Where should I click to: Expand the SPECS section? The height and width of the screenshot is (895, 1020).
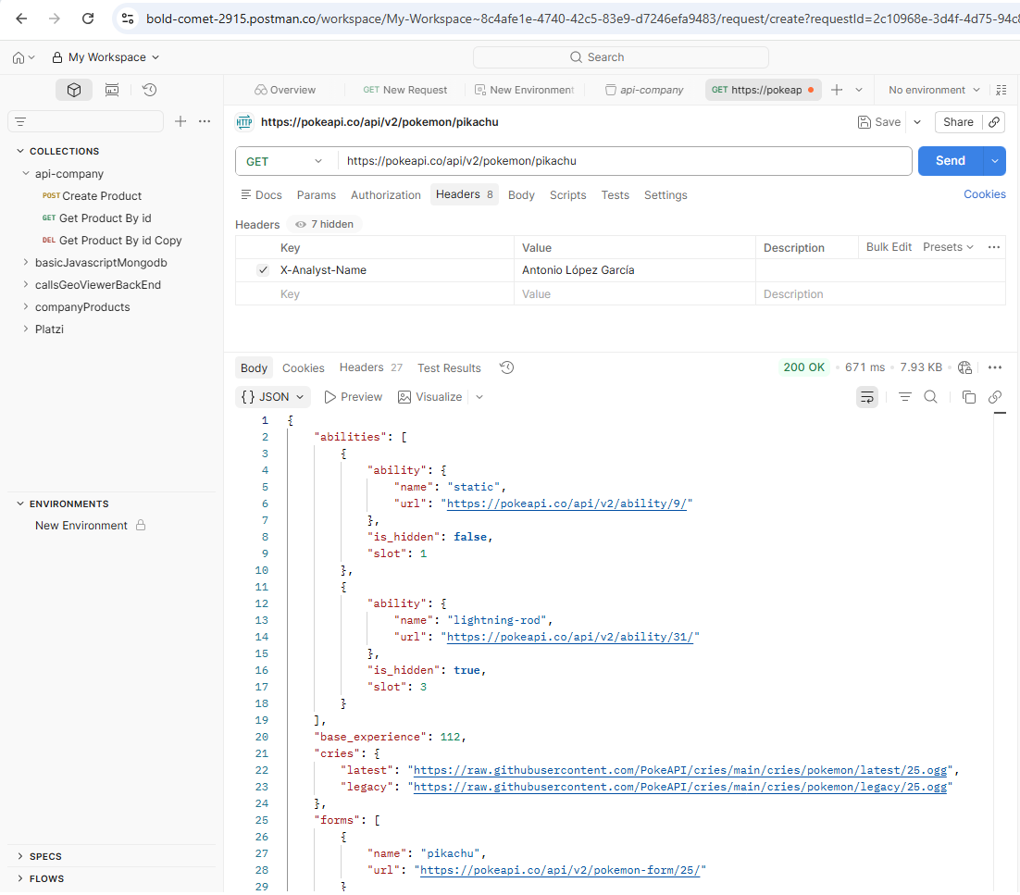point(20,856)
